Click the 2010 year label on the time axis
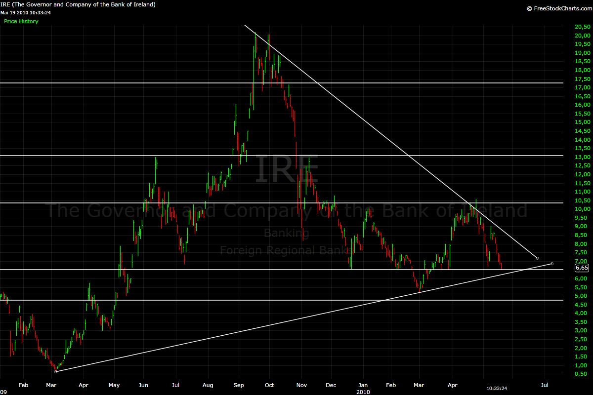Screen dimensions: 593x395 [x=363, y=391]
